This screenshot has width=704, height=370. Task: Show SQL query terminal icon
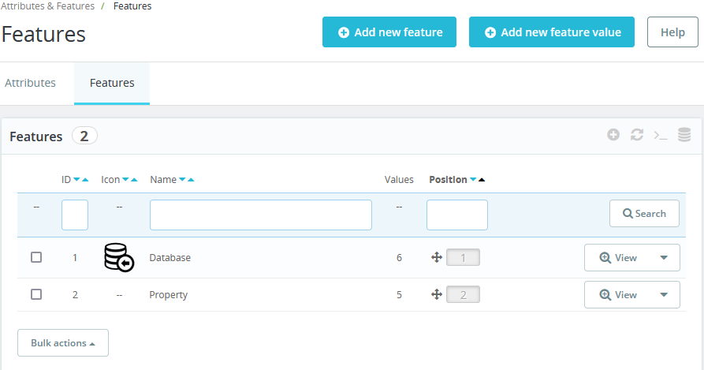click(661, 135)
